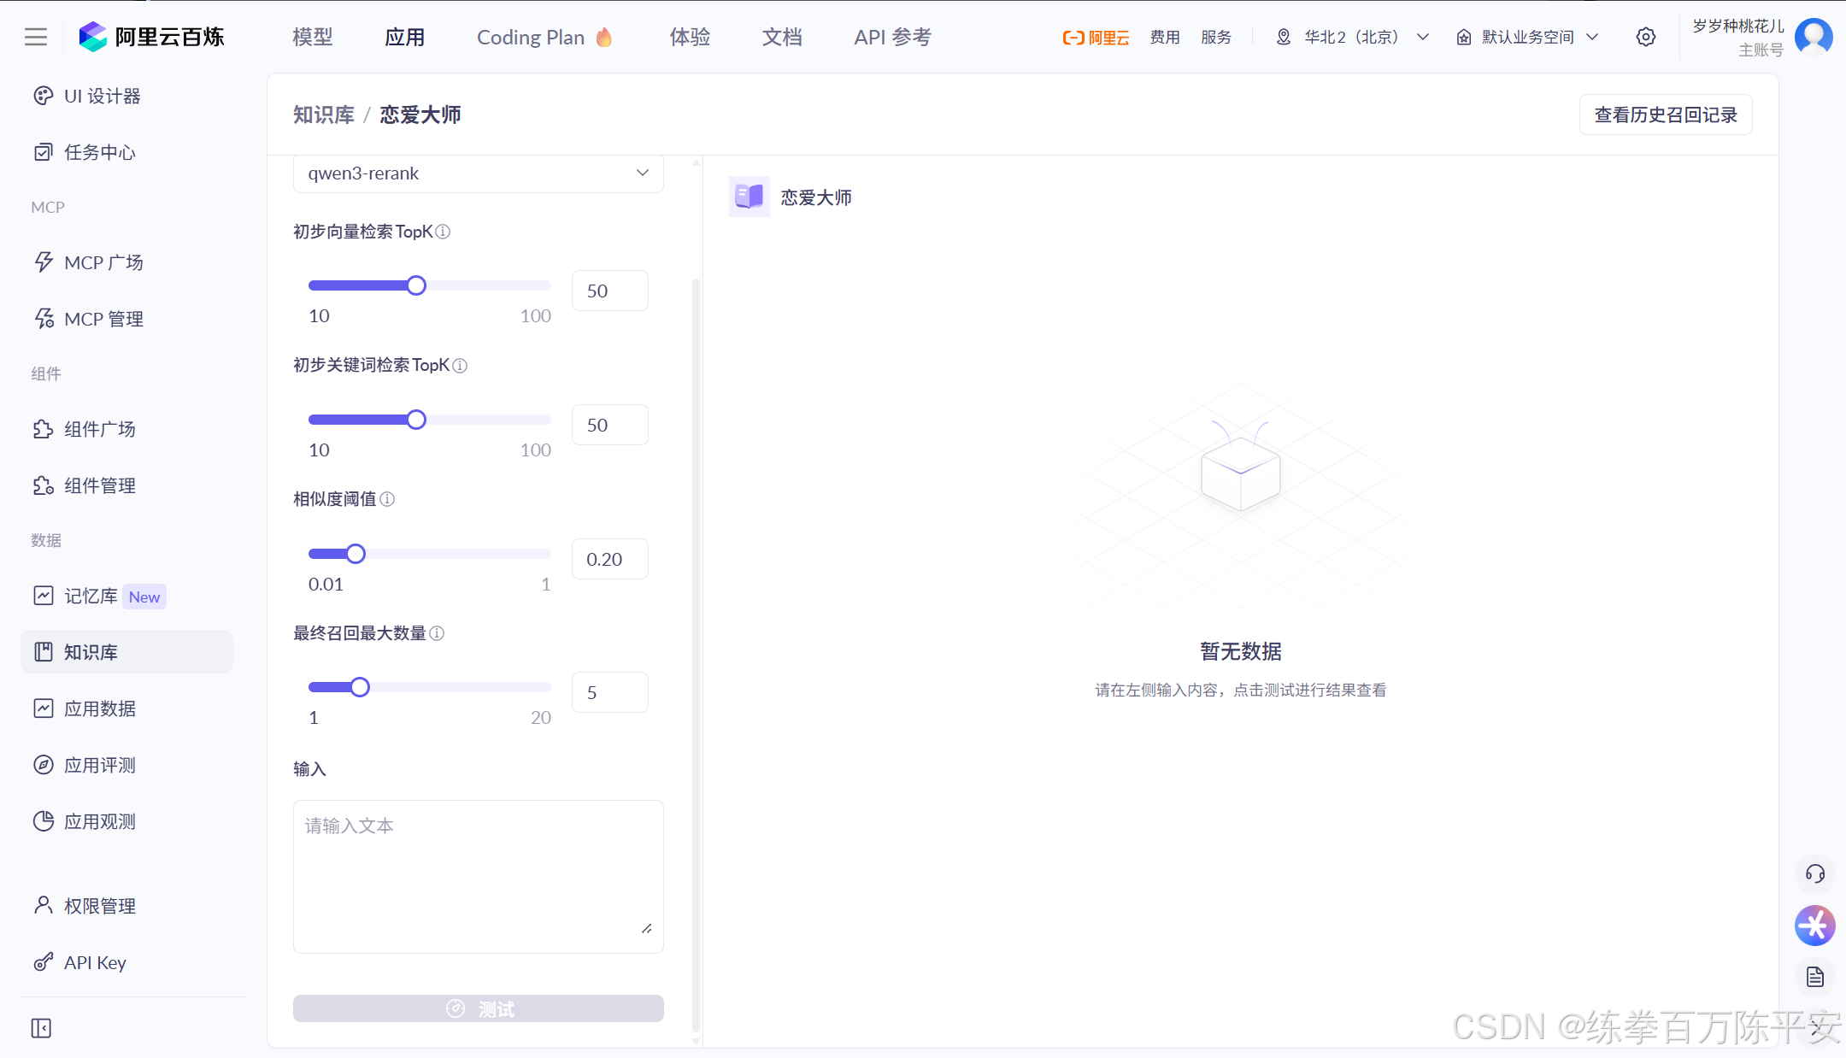Open the 华北2（北京）region dropdown
The image size is (1846, 1058).
click(x=1353, y=37)
